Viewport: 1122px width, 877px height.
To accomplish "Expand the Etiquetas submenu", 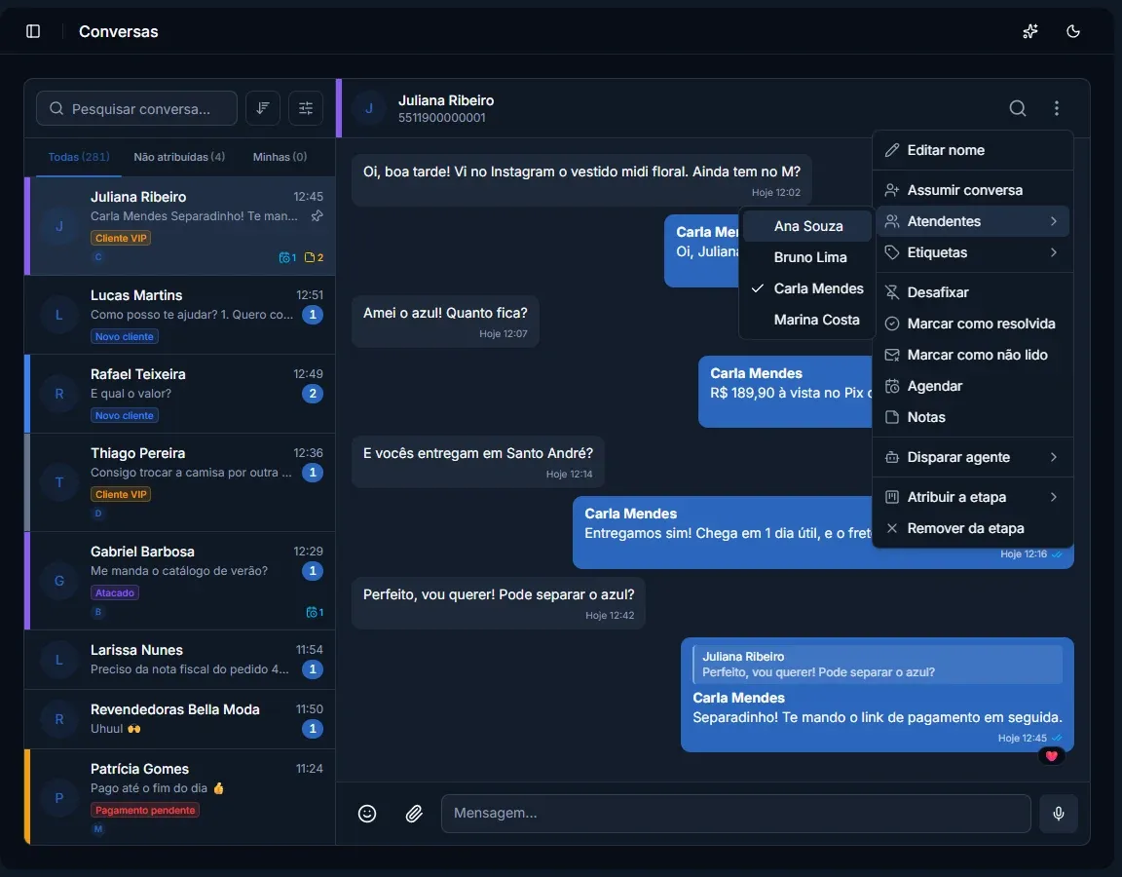I will point(972,252).
